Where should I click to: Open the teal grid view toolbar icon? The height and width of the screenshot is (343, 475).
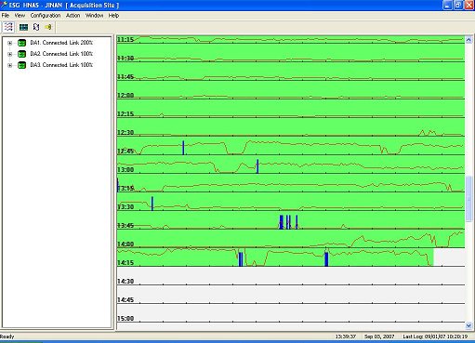tap(23, 27)
